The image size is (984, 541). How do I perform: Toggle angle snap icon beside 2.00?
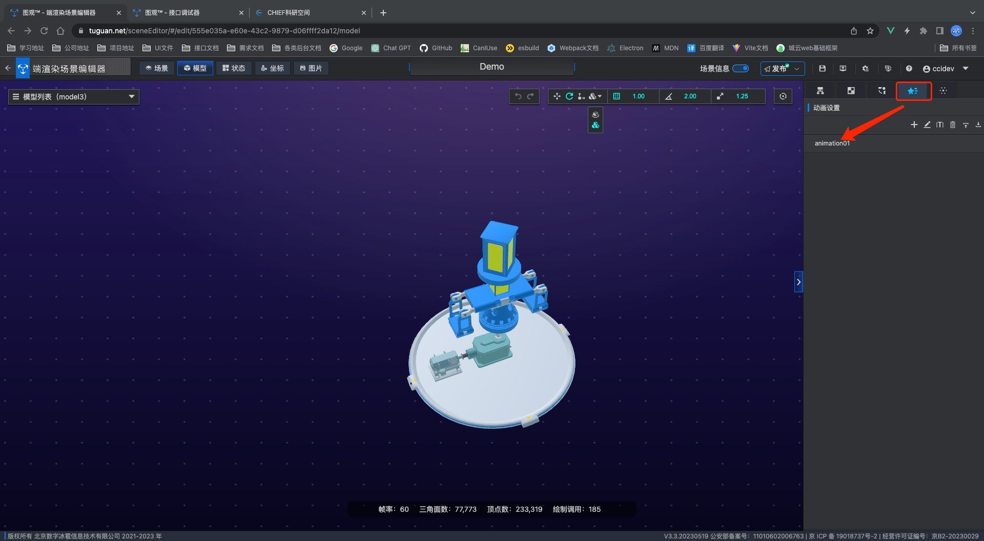[668, 96]
